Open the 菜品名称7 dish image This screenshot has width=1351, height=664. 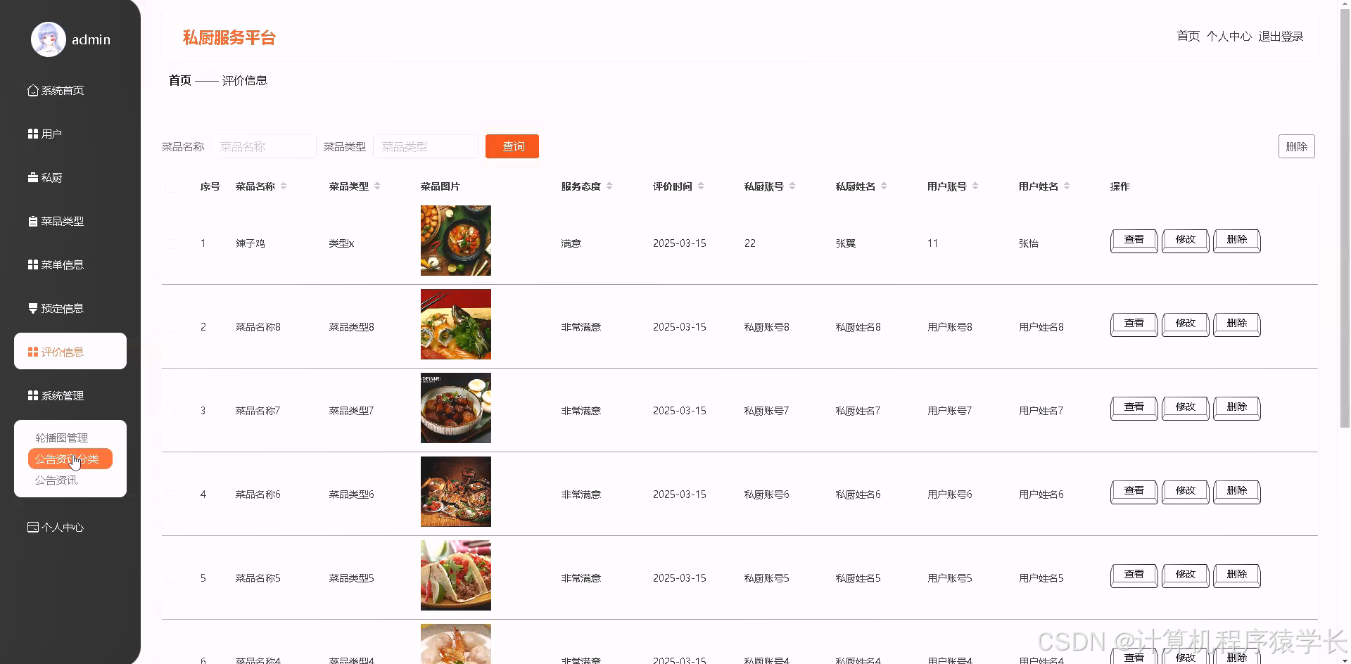point(456,408)
